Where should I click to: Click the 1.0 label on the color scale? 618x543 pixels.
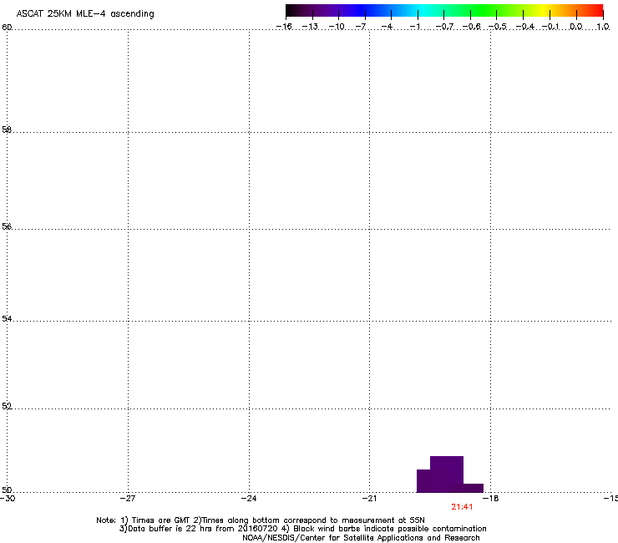pyautogui.click(x=603, y=27)
